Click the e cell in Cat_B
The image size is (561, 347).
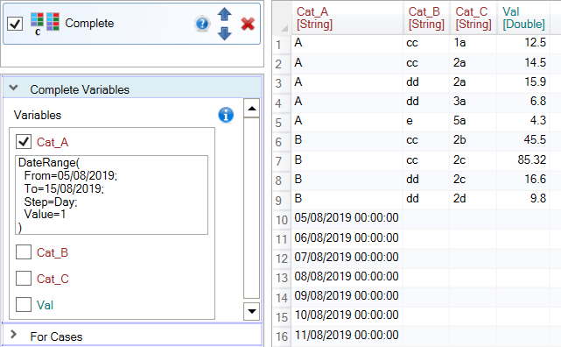426,121
